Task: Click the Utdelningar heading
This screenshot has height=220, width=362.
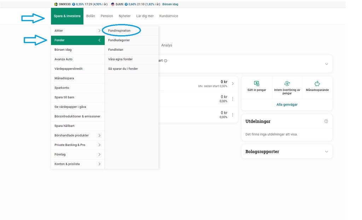Action: pyautogui.click(x=258, y=121)
